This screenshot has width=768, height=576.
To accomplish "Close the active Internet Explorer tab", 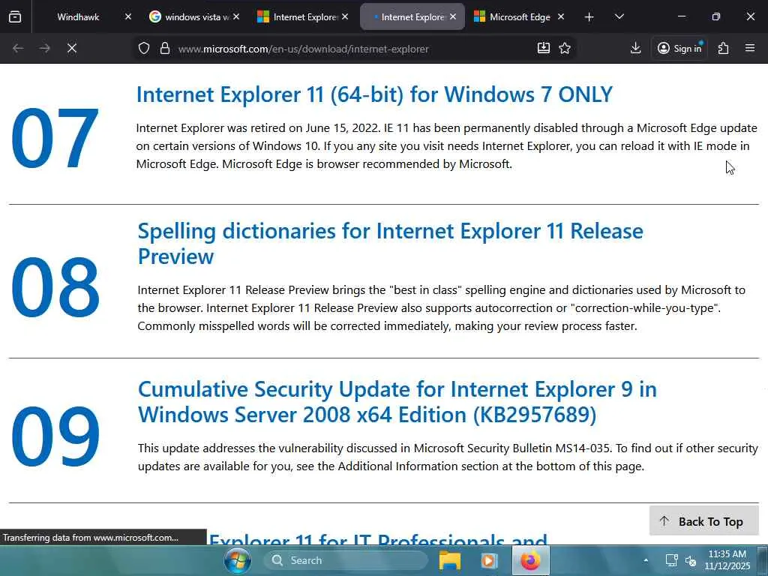I will point(453,16).
